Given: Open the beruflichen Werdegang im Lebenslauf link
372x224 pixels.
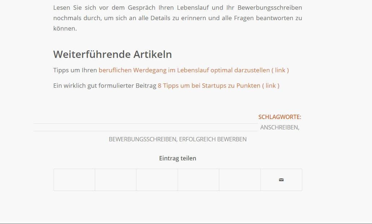Looking at the screenshot, I should point(194,70).
